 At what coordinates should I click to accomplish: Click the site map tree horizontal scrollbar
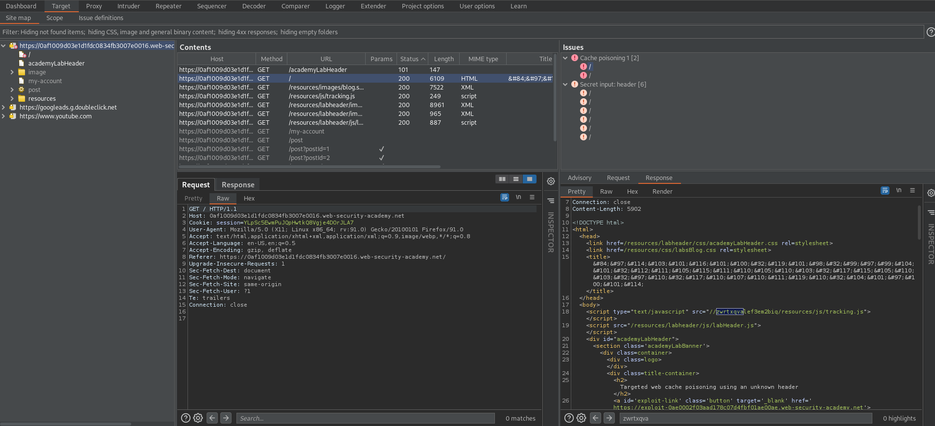pyautogui.click(x=65, y=424)
